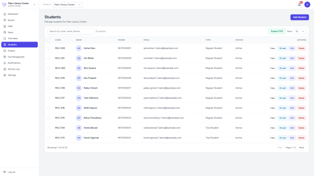Image resolution: width=314 pixels, height=176 pixels.
Task: Check the box for MLC-020 row
Action: [49, 68]
